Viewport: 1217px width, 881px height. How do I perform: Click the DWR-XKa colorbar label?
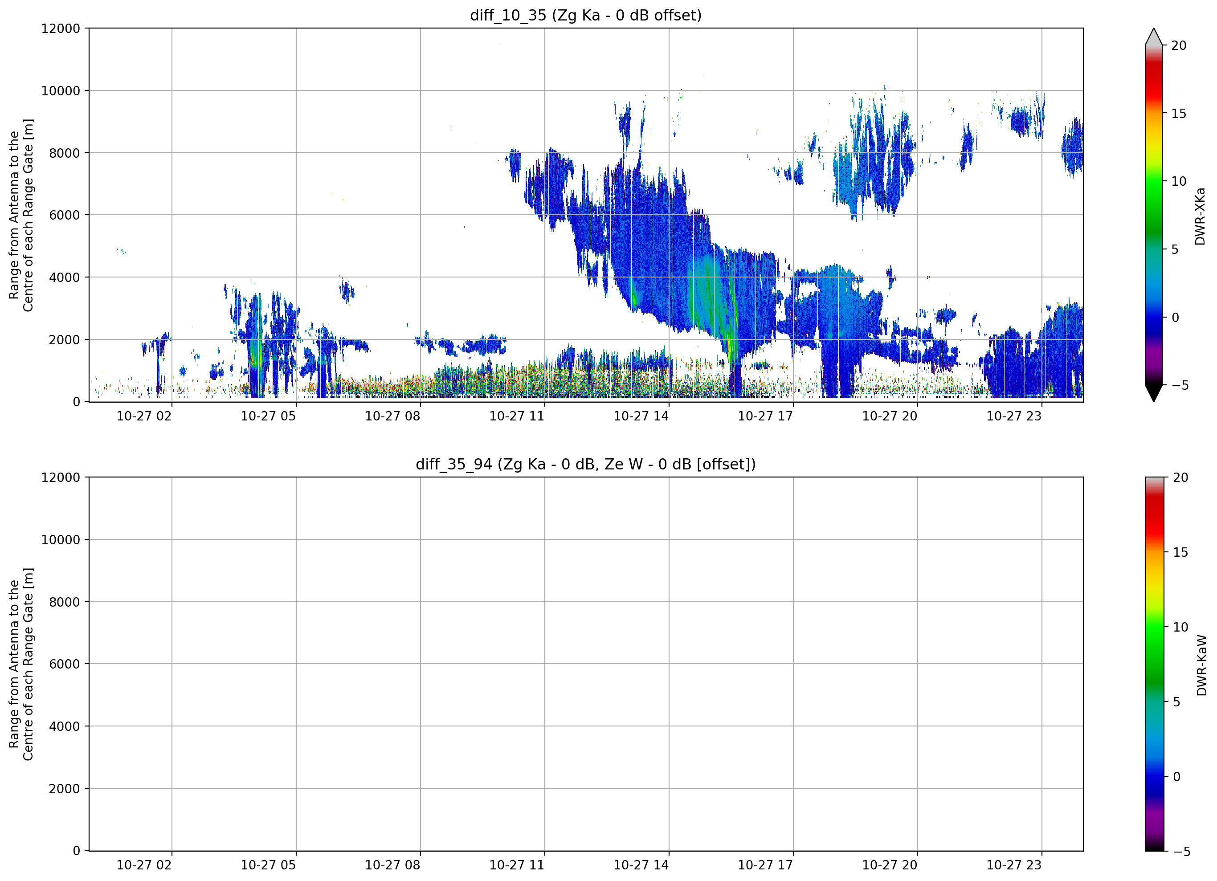click(x=1201, y=216)
